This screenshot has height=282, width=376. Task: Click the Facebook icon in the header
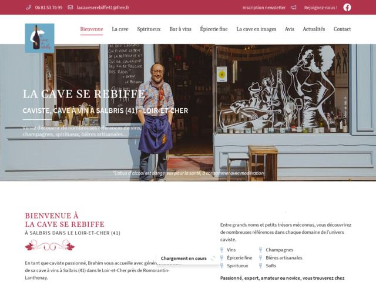click(347, 8)
